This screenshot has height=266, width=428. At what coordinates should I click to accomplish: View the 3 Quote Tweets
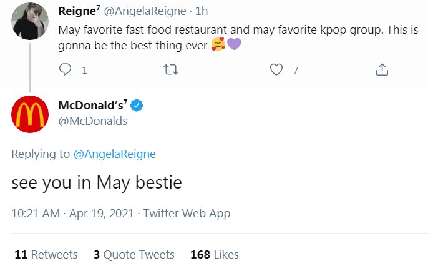click(134, 254)
